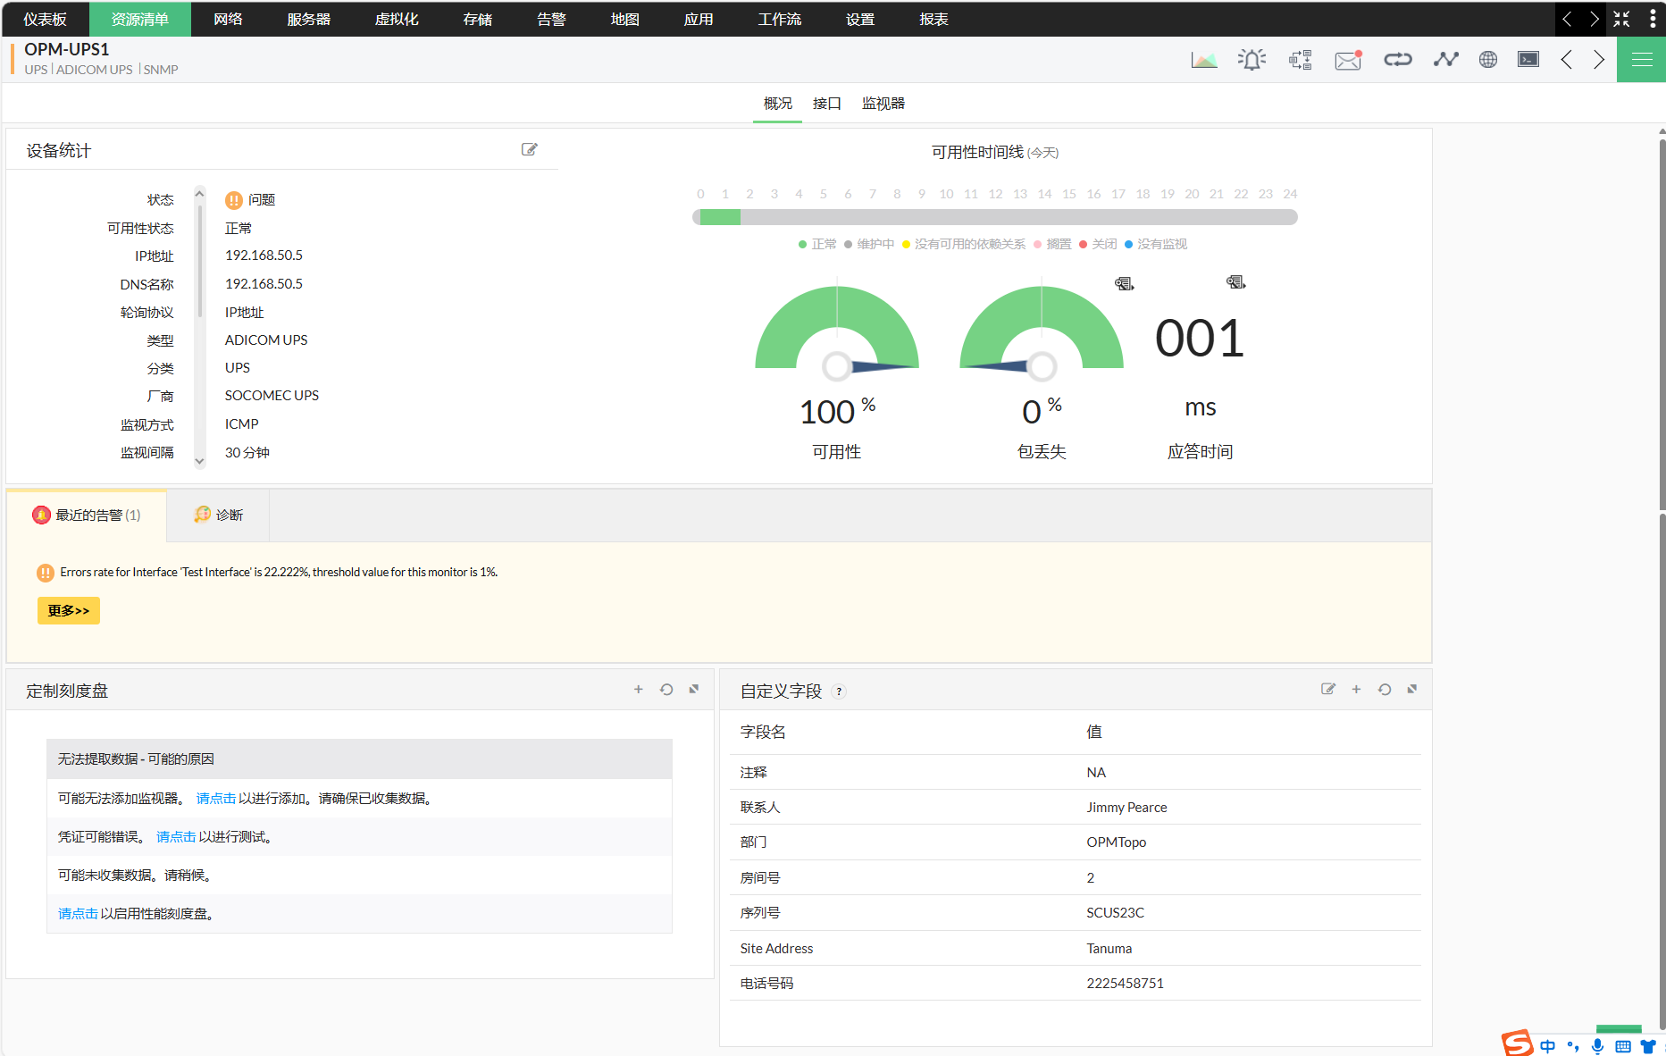Toggle the IME microphone voice input
The width and height of the screenshot is (1666, 1056).
pos(1597,1046)
